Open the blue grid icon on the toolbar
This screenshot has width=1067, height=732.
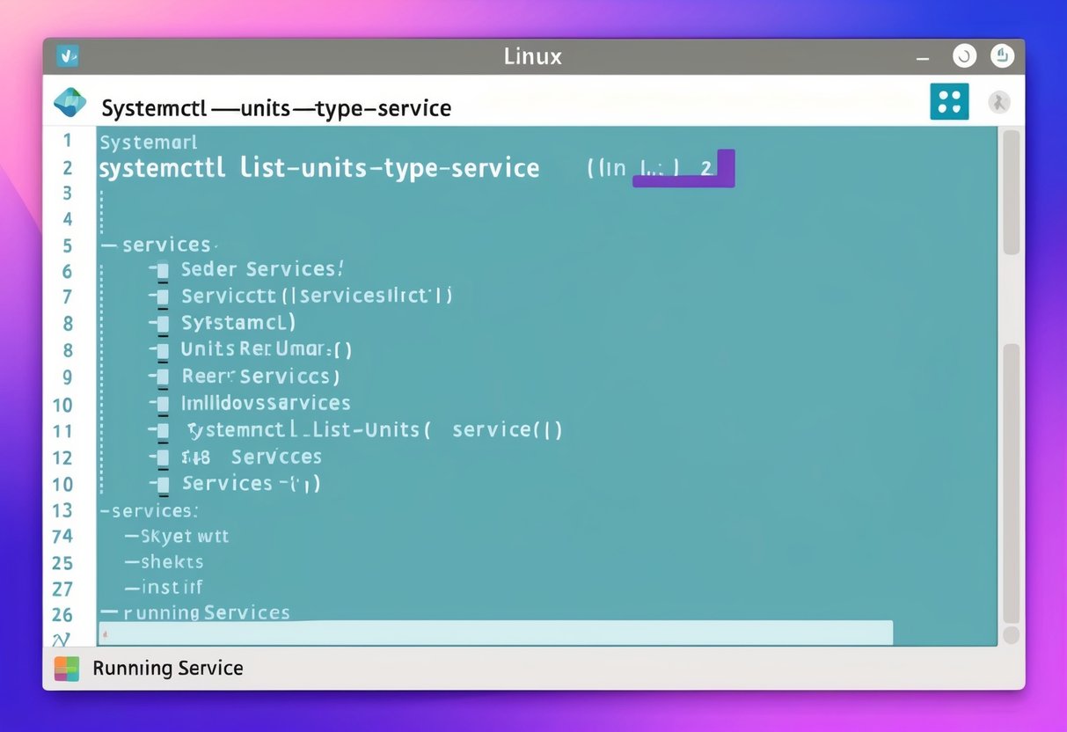949,101
